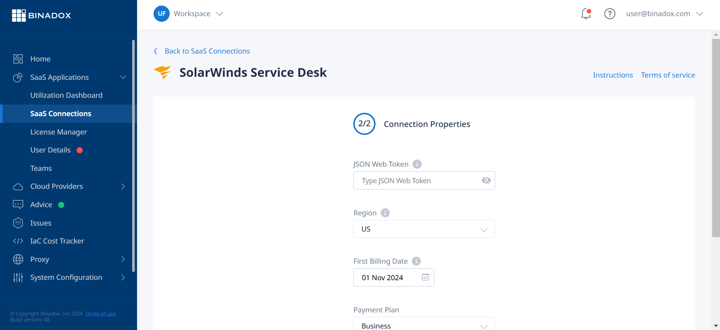Click the Home grid icon

pyautogui.click(x=18, y=59)
